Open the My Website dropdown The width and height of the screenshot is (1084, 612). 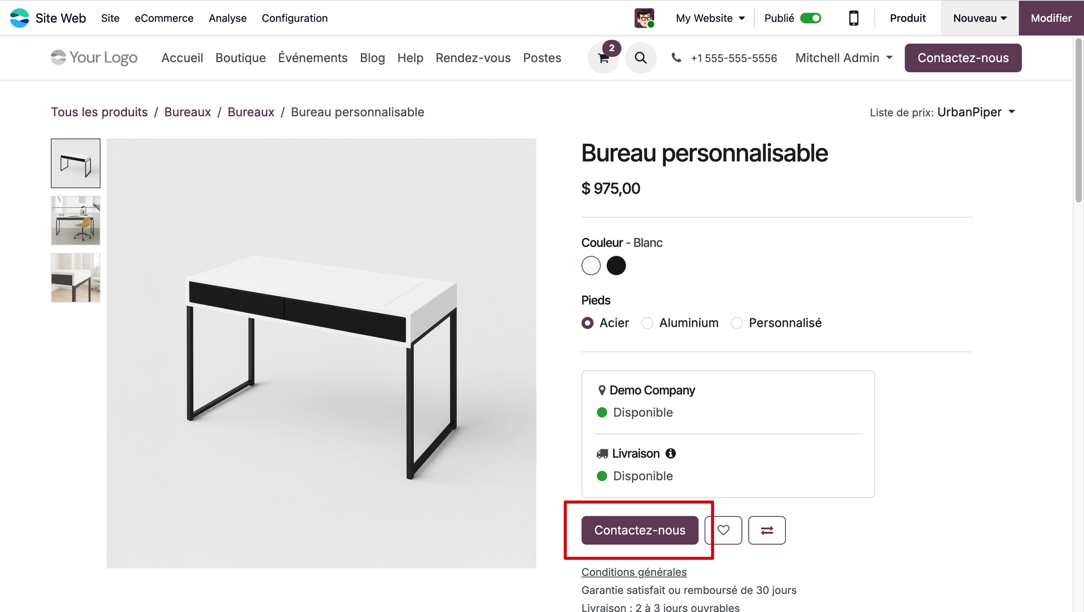(x=710, y=18)
